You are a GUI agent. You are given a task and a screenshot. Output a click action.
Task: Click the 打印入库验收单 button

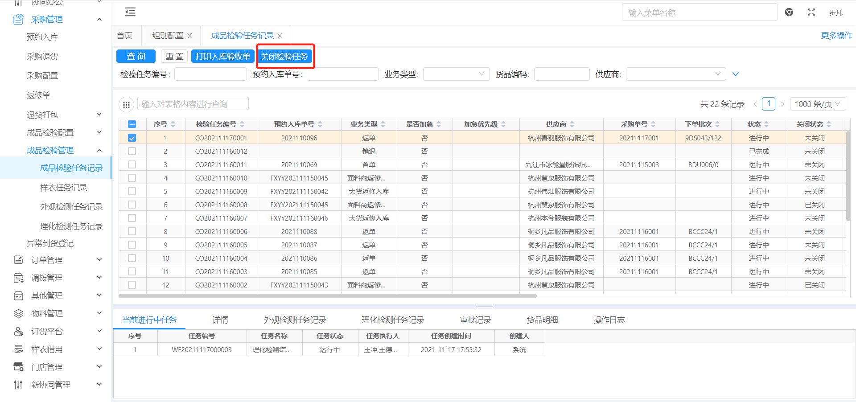[x=223, y=57]
